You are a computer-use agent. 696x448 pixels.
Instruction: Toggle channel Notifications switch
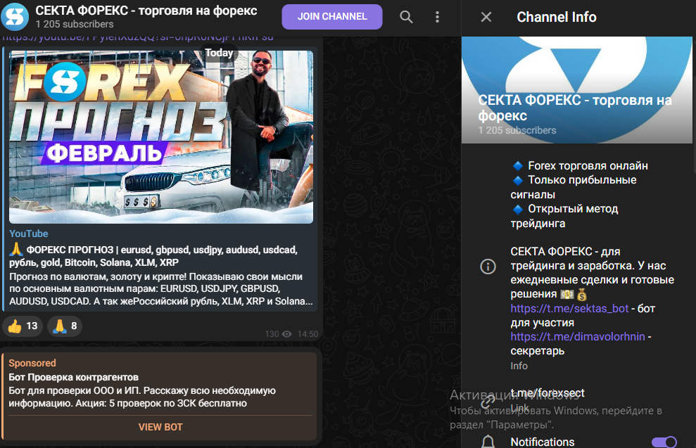[664, 442]
